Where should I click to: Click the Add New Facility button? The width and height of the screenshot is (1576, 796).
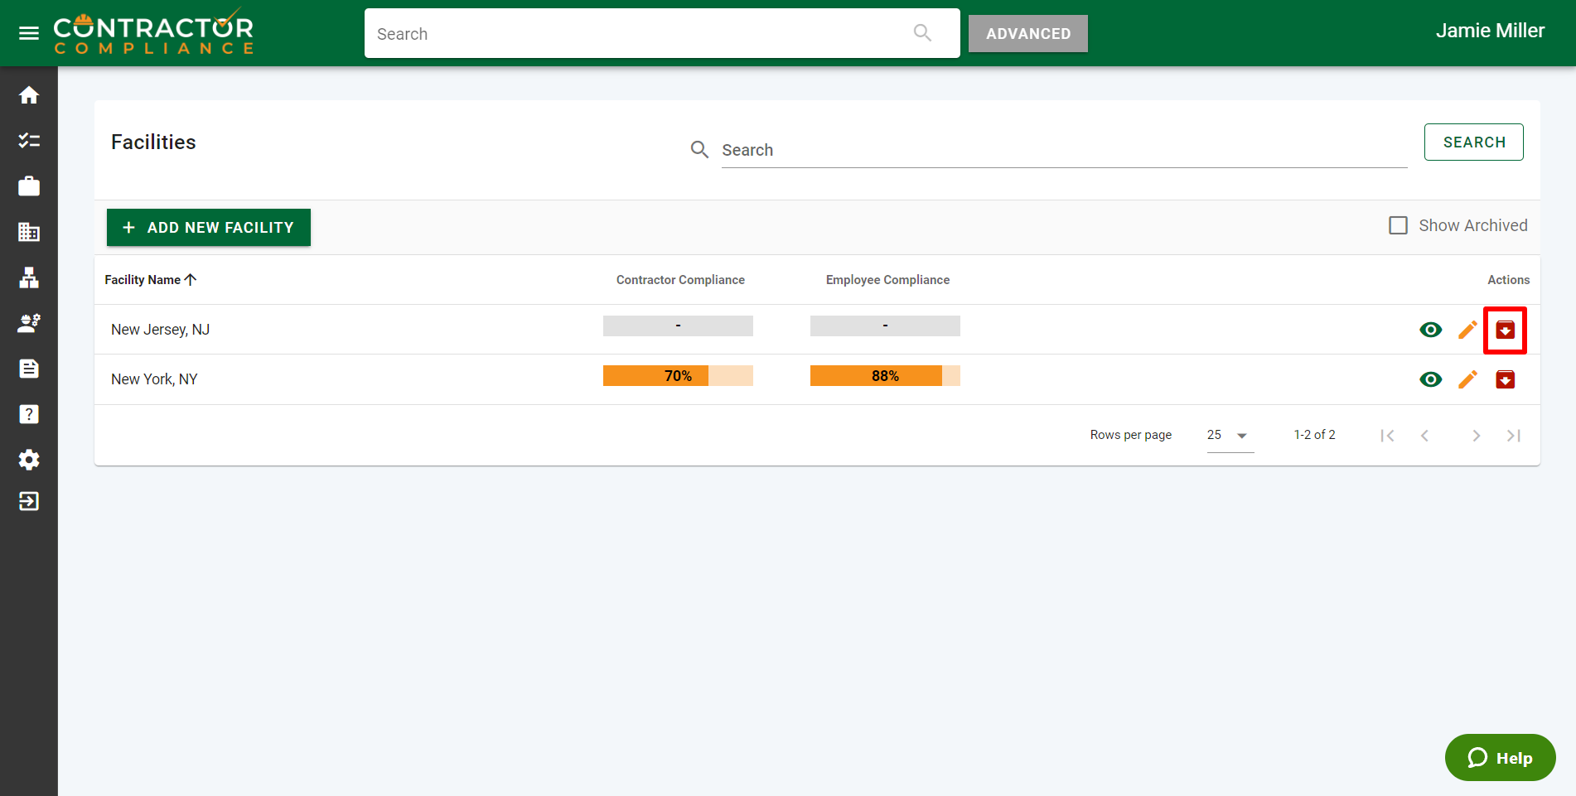point(209,228)
